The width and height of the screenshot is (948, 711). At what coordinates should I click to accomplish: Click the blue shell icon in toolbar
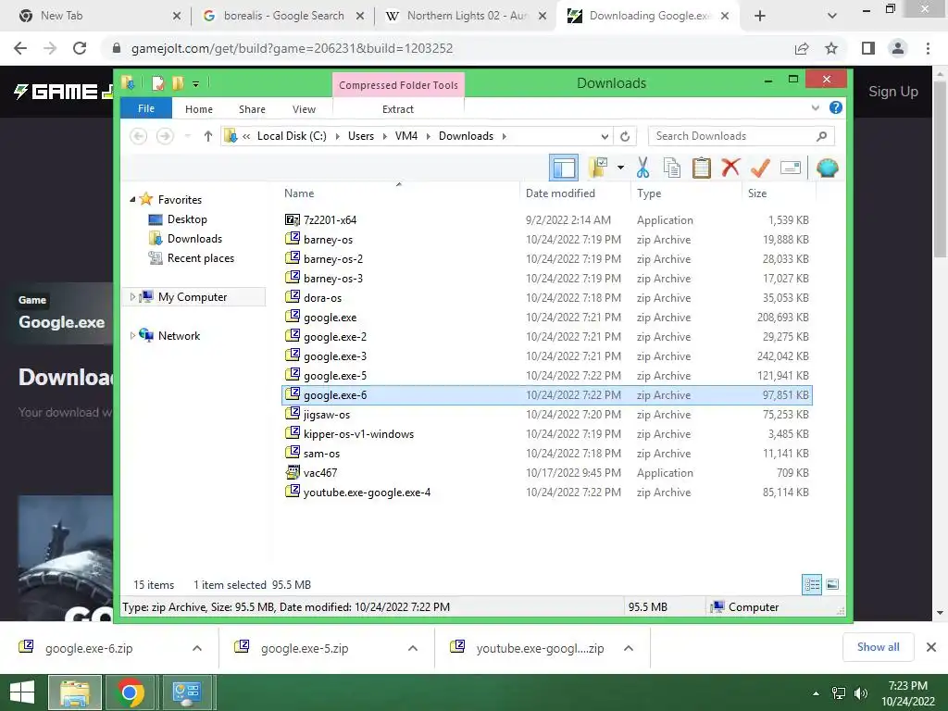[x=827, y=168]
